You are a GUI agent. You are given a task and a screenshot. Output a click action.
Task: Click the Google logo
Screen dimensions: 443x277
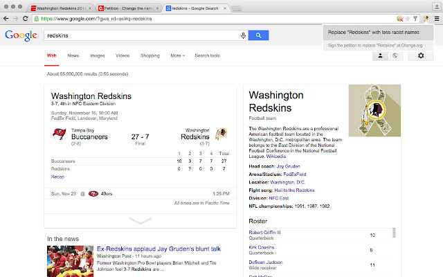[x=21, y=35]
